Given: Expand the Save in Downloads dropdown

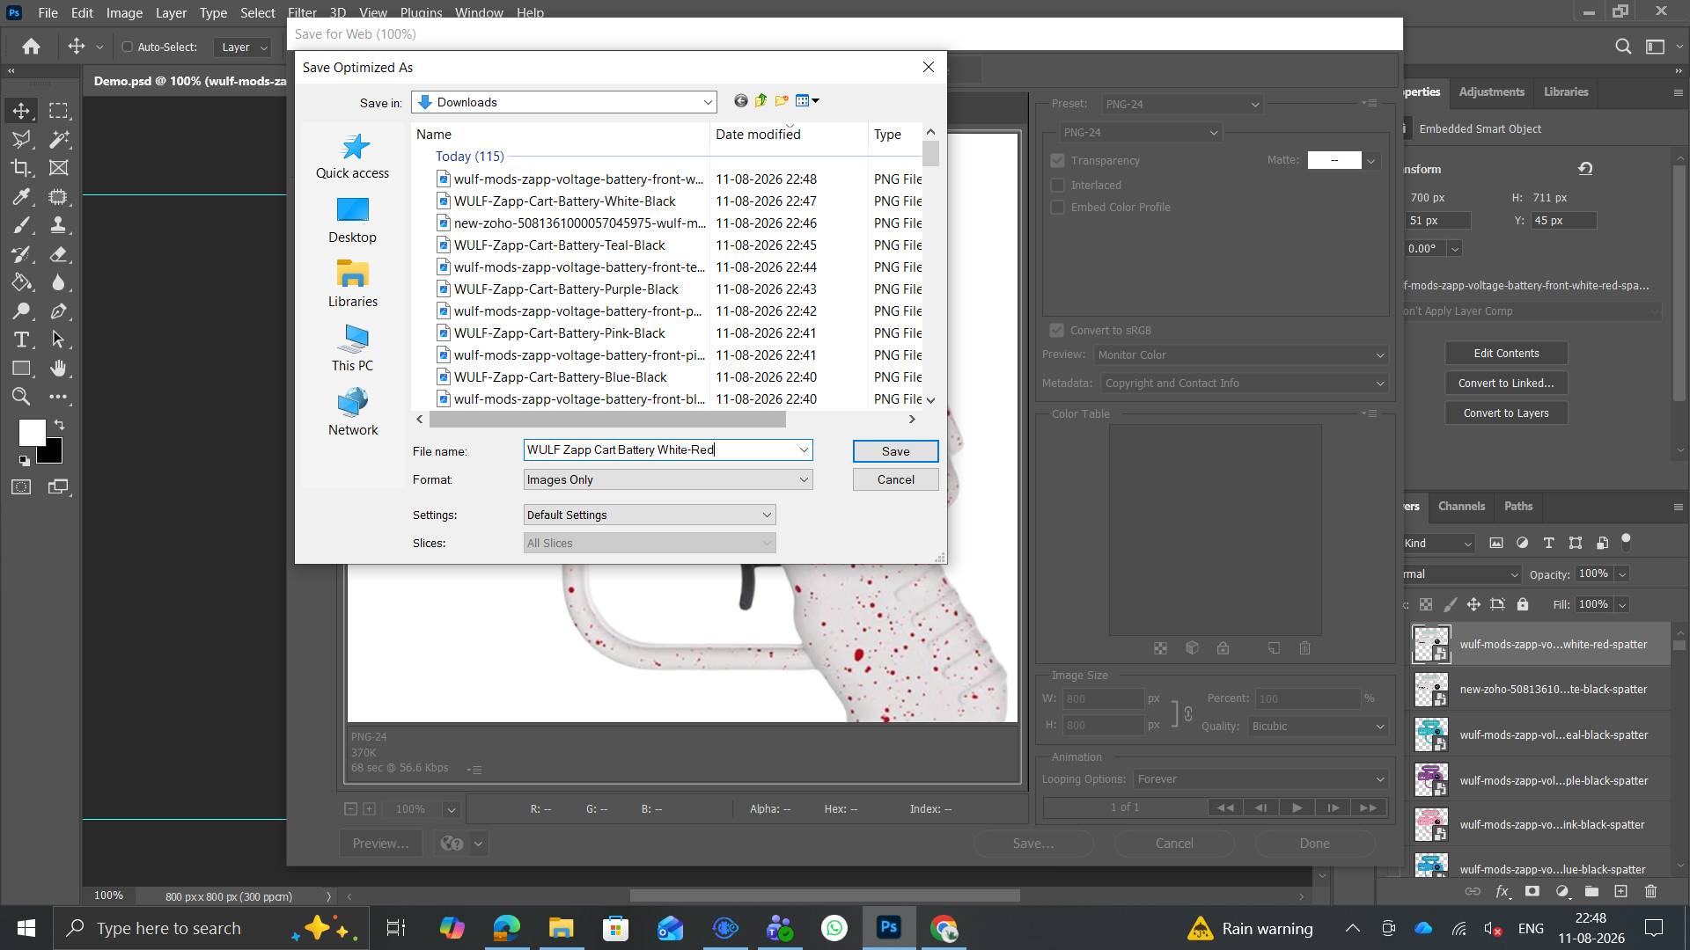Looking at the screenshot, I should (564, 102).
